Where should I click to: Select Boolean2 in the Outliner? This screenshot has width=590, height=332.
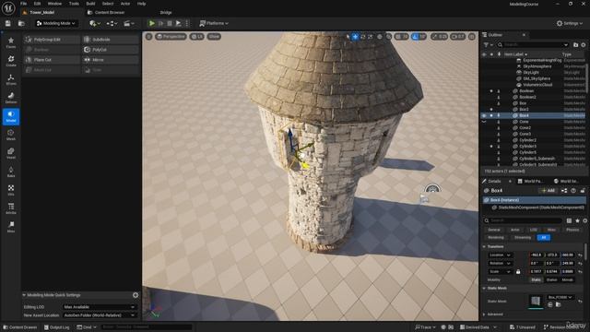click(527, 97)
